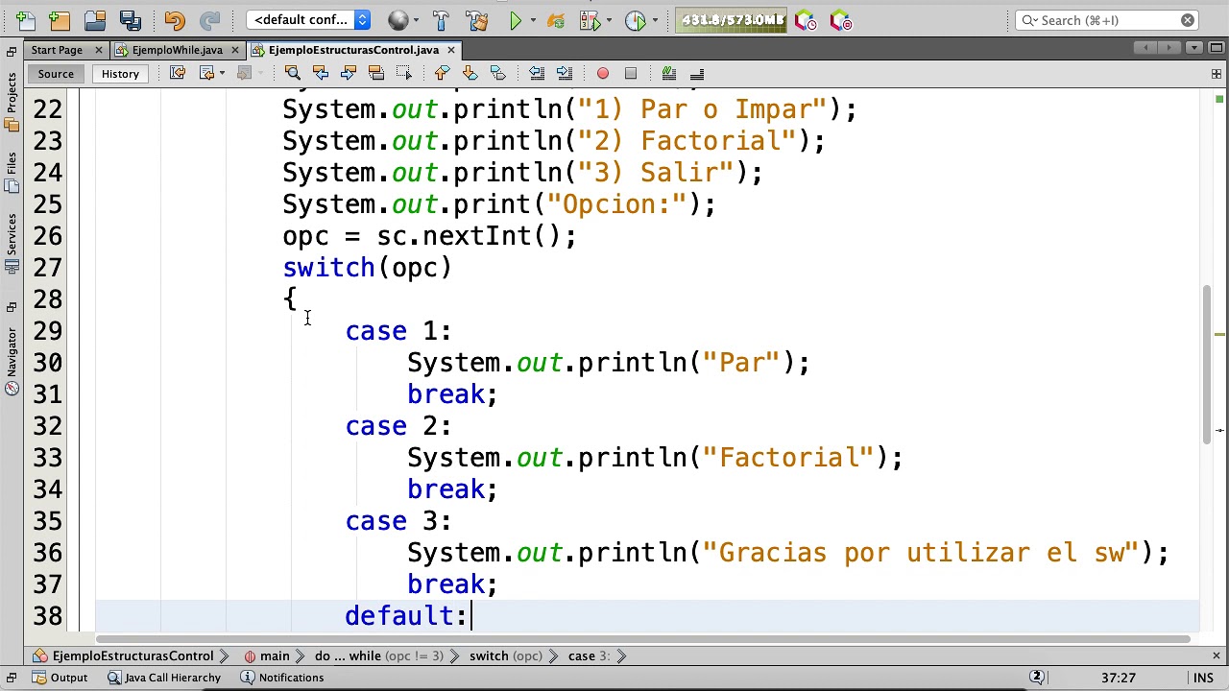
Task: Expand the Debug project dropdown arrow
Action: (609, 21)
